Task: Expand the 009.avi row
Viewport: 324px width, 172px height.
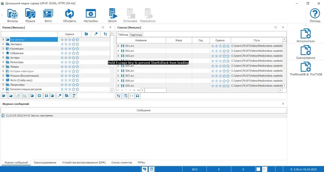Action: point(118,85)
